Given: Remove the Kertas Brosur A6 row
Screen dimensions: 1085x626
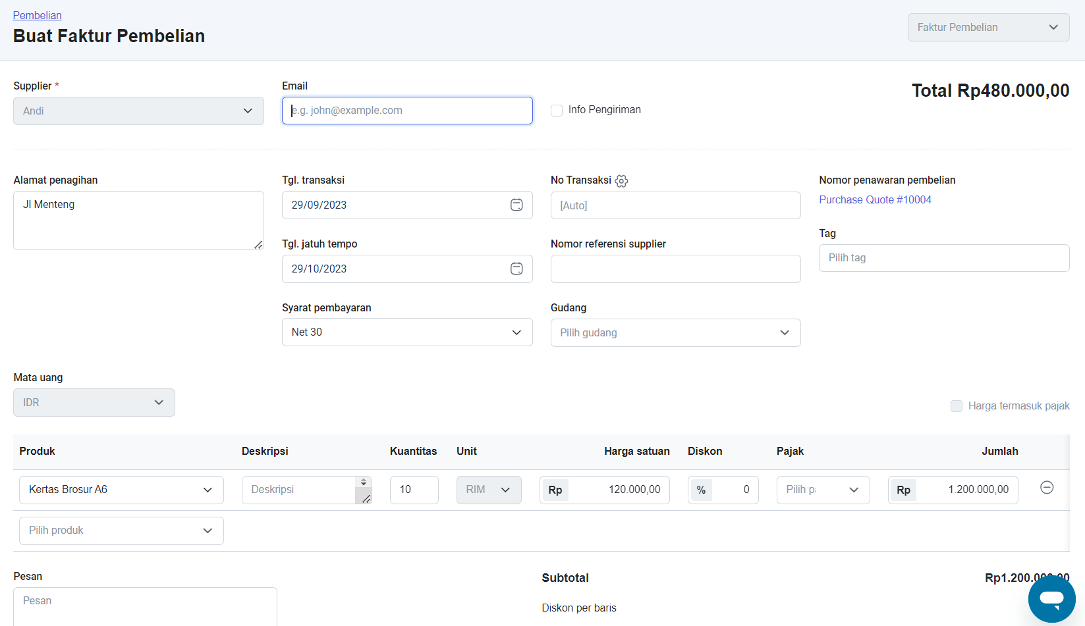Looking at the screenshot, I should pos(1046,488).
